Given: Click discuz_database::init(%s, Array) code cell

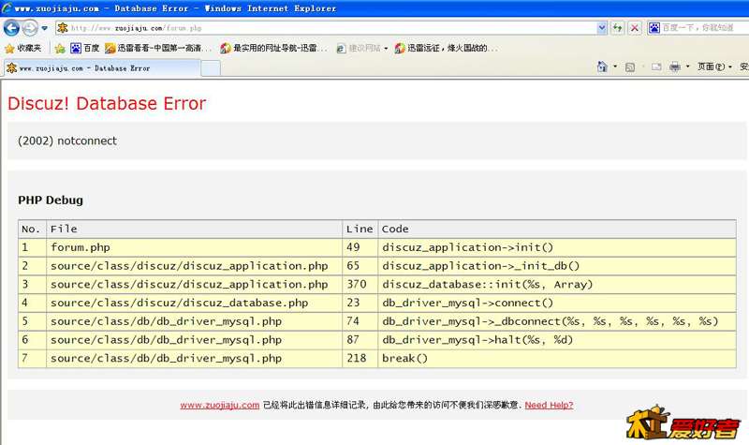Looking at the screenshot, I should (557, 285).
